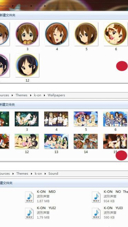Click Themes in Sound window breadcrumb
This screenshot has width=128, height=227.
[x=22, y=173]
